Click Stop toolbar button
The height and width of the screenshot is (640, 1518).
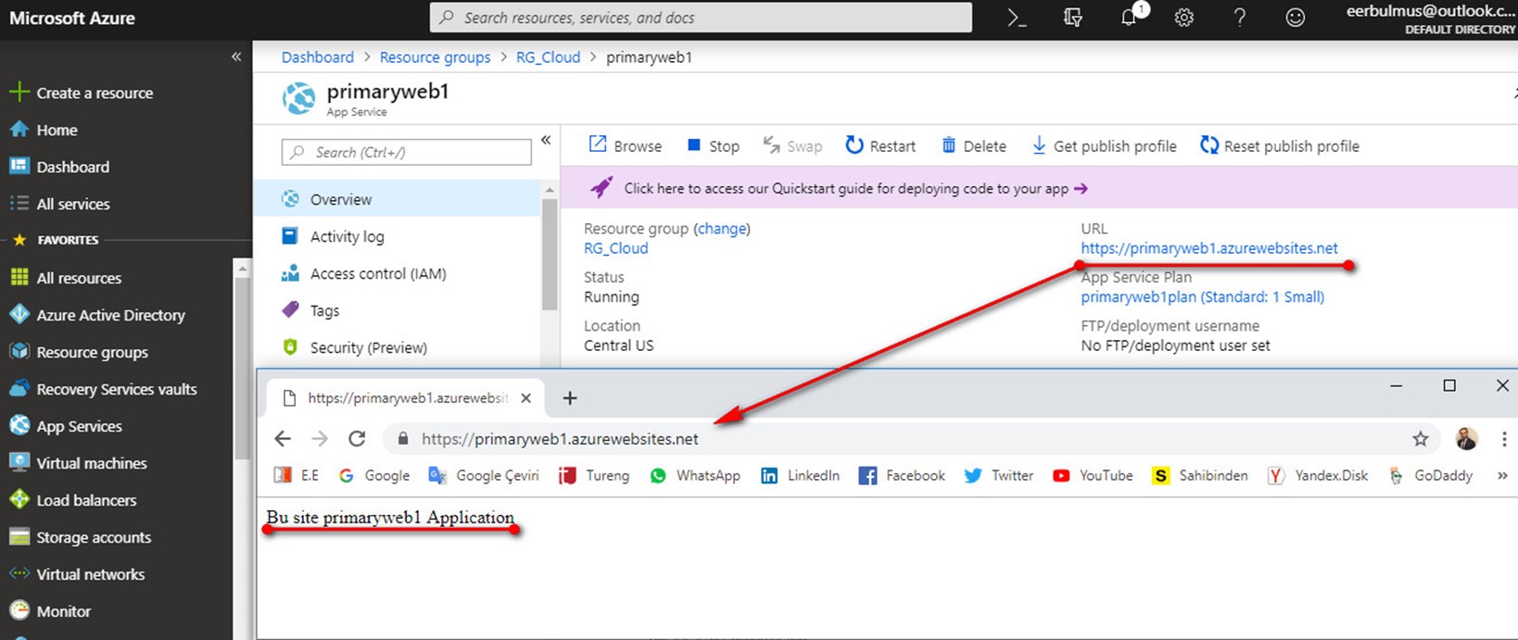pyautogui.click(x=713, y=145)
